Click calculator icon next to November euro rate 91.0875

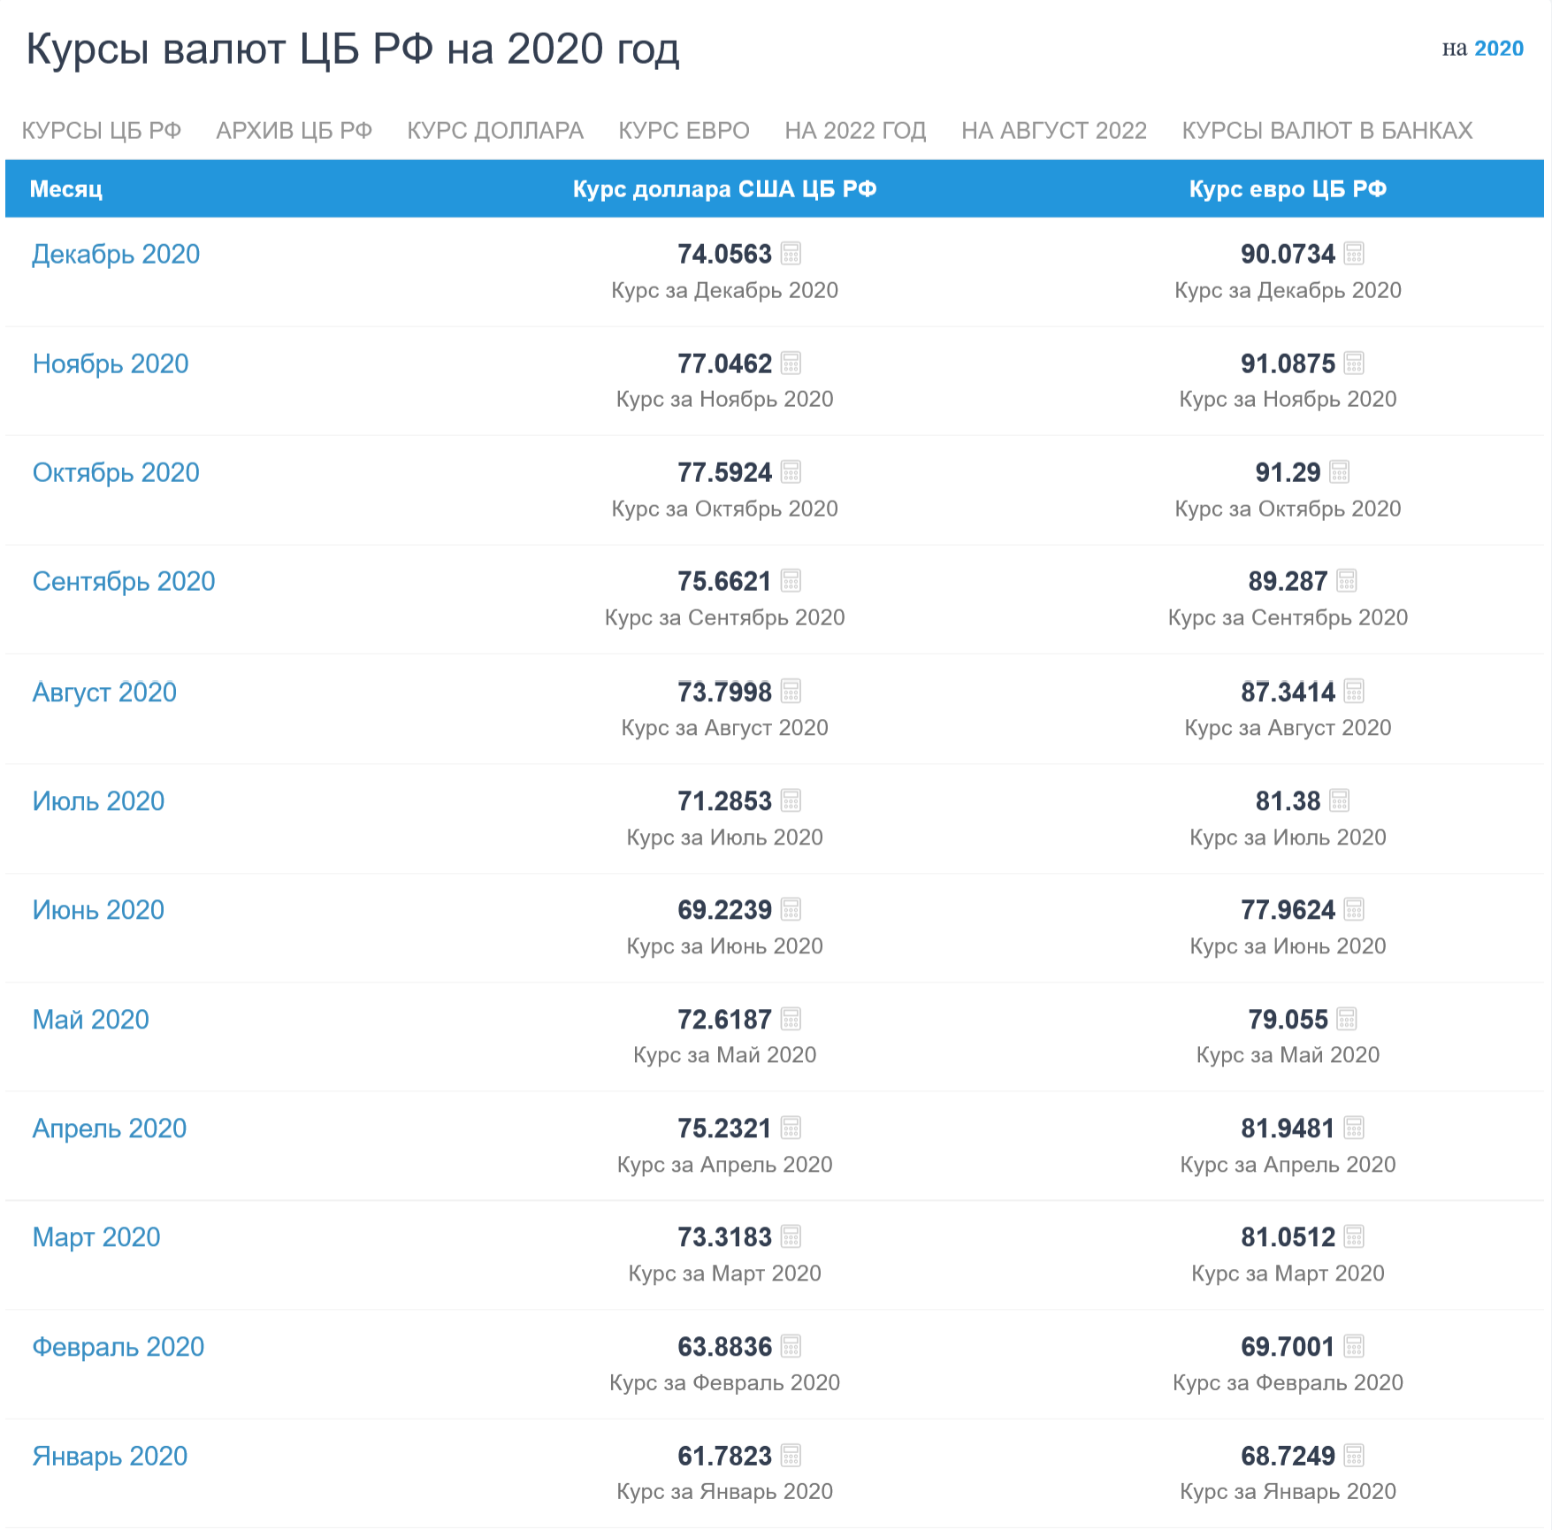click(1354, 363)
